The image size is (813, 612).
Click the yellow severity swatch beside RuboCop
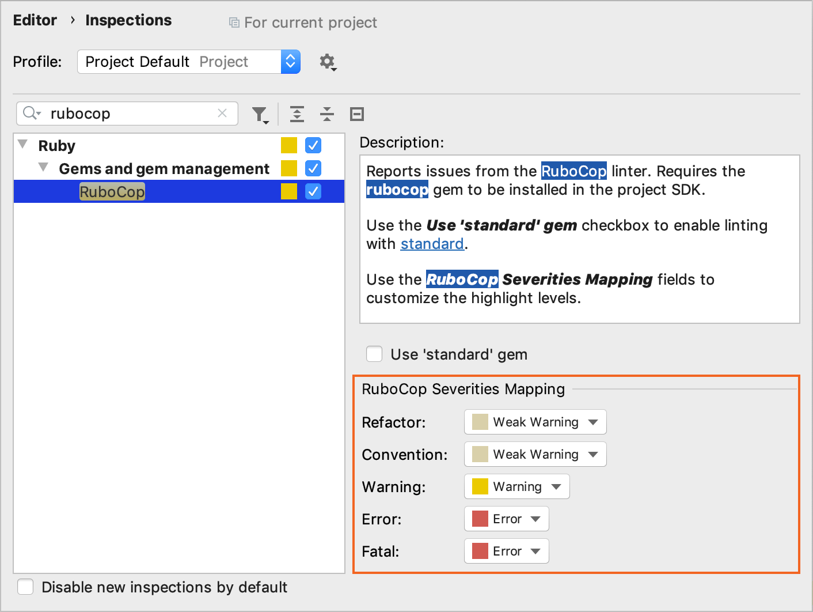click(288, 191)
